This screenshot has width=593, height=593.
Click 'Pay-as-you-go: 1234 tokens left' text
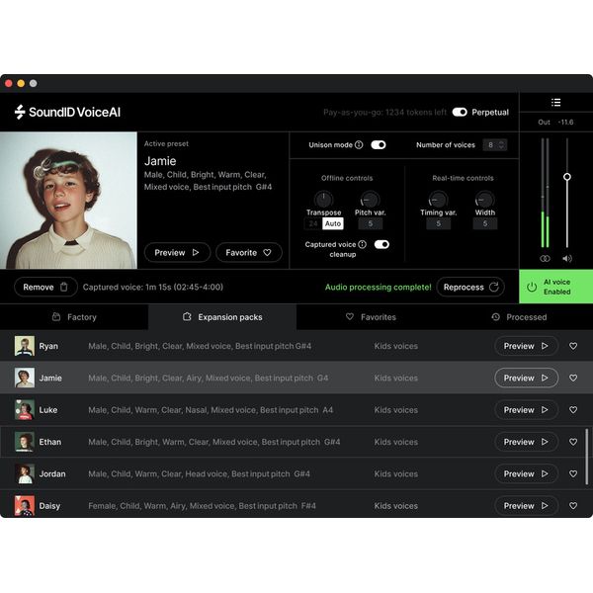point(384,113)
